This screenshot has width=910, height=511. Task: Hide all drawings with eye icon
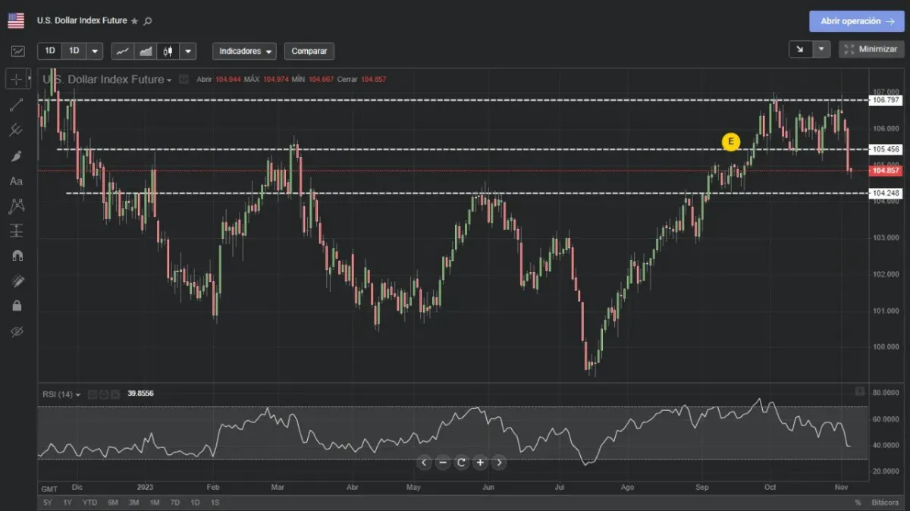coord(17,331)
